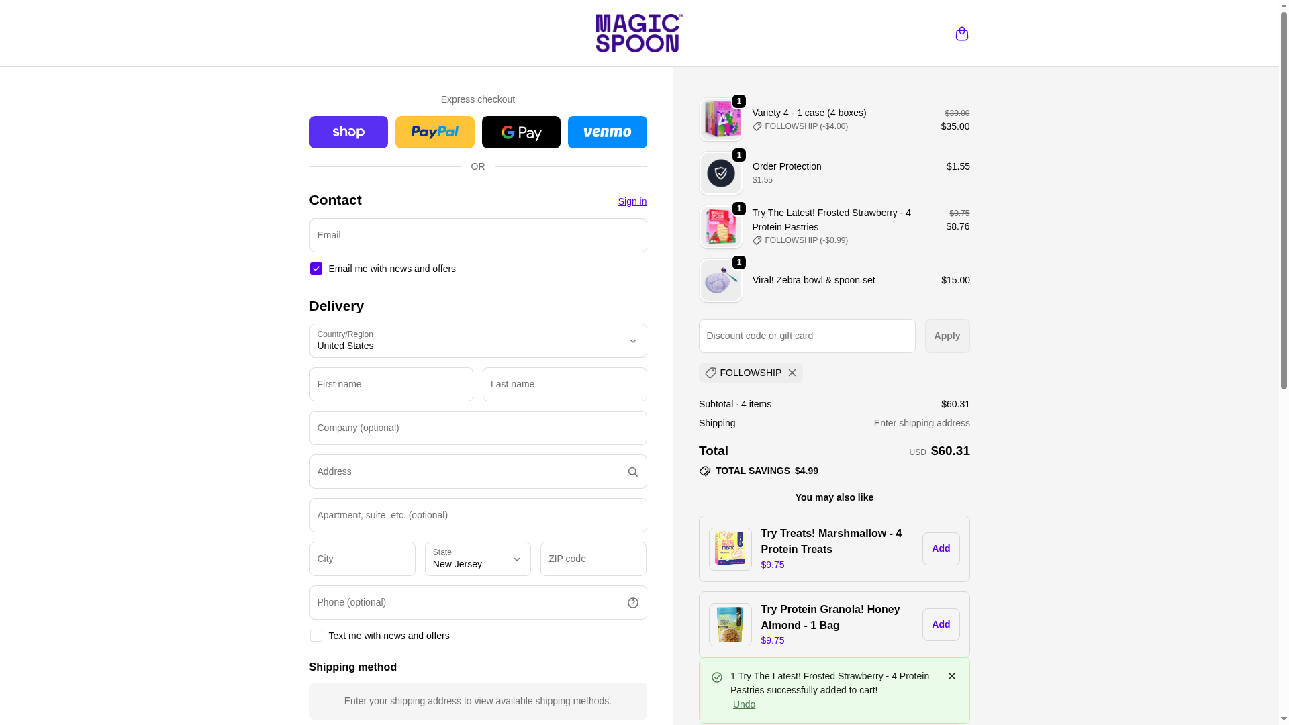Image resolution: width=1289 pixels, height=725 pixels.
Task: Remove the FOLLOWSHIP discount code tag
Action: [x=792, y=373]
